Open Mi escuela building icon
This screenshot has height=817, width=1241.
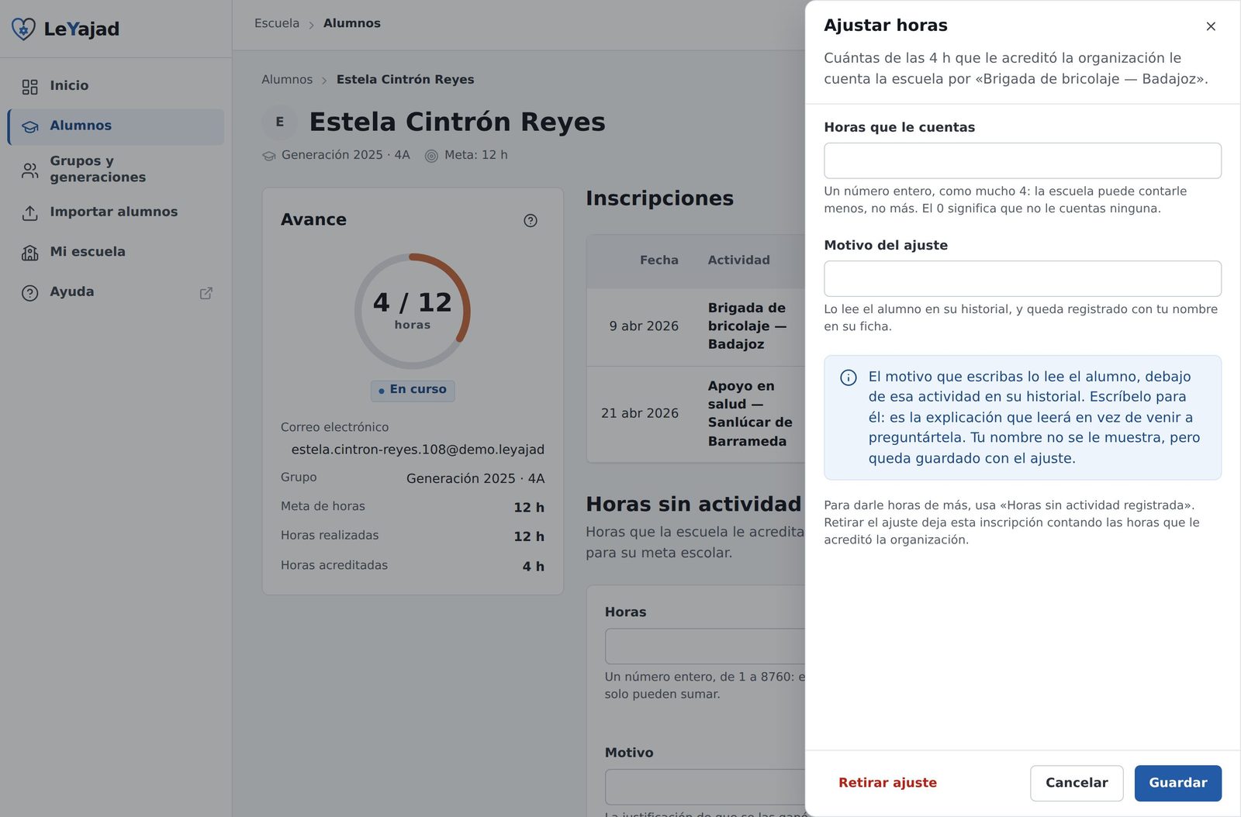(30, 253)
